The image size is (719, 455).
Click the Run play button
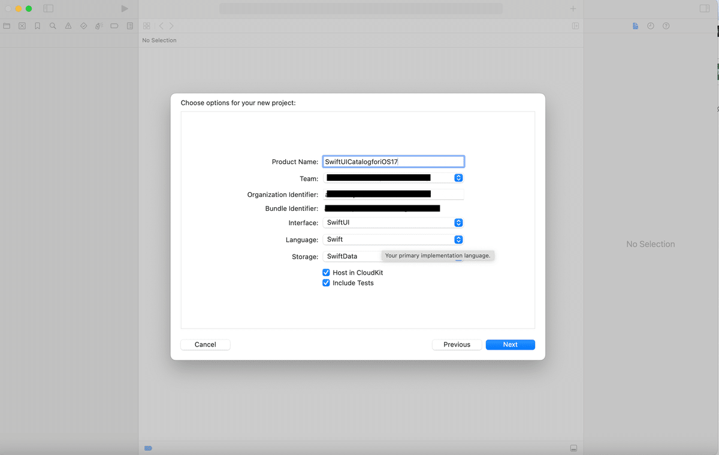(125, 9)
